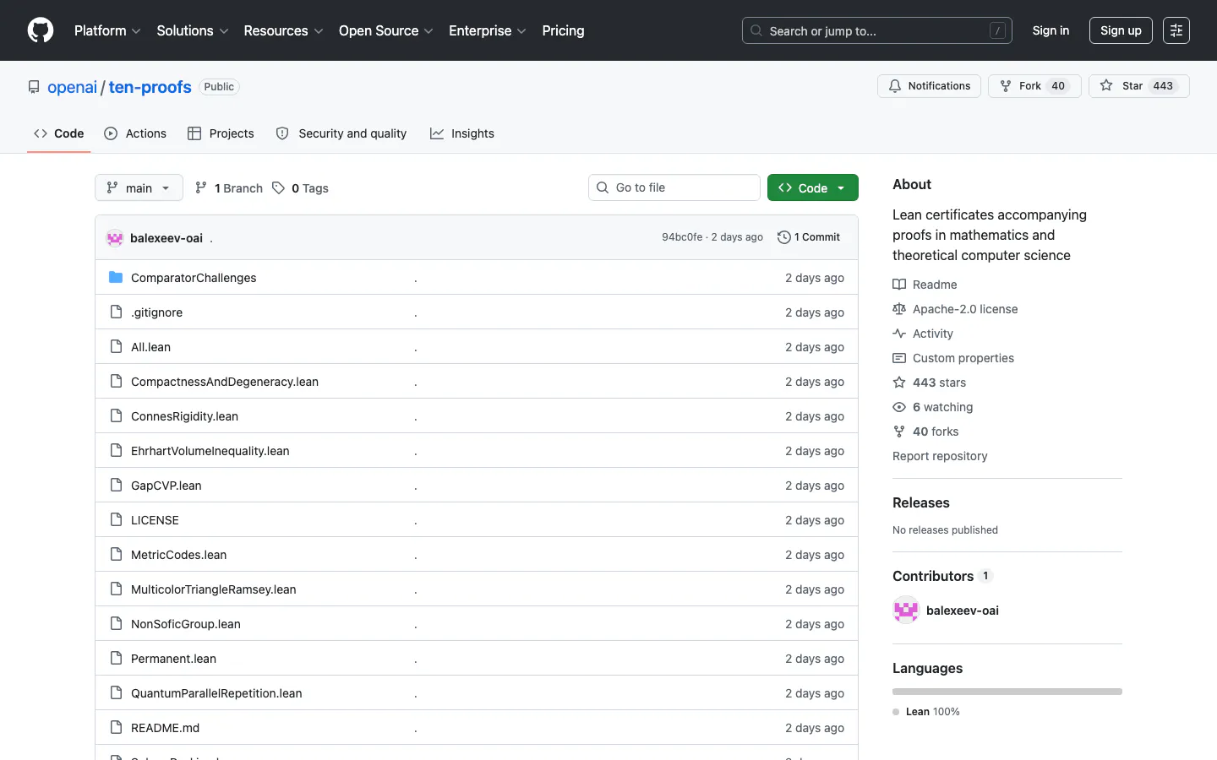Open Apache-2.0 license link

pos(955,309)
